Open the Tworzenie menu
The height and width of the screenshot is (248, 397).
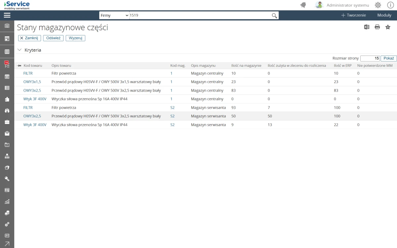click(353, 15)
